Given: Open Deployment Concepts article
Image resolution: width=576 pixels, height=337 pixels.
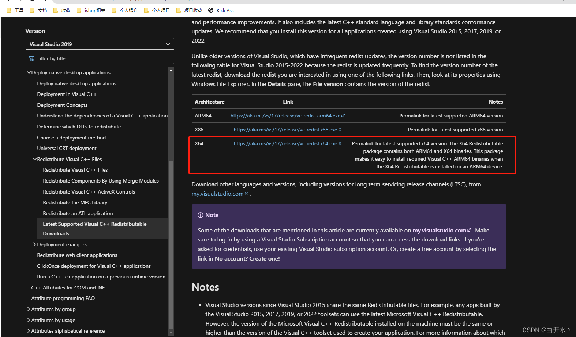Looking at the screenshot, I should [x=62, y=105].
